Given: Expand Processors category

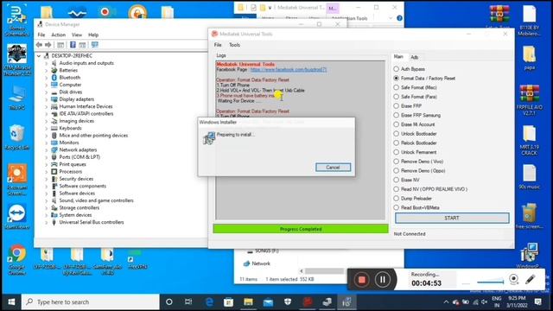Looking at the screenshot, I should click(46, 172).
